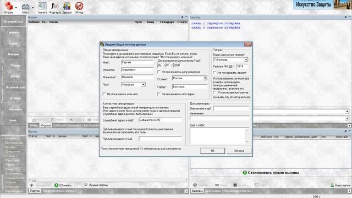Sort players by Блиц column header
Screen dimensions: 352x198
click(x=151, y=22)
